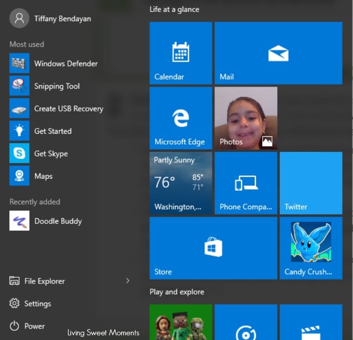The image size is (353, 340).
Task: Click the Life at a glance group header
Action: point(174,9)
